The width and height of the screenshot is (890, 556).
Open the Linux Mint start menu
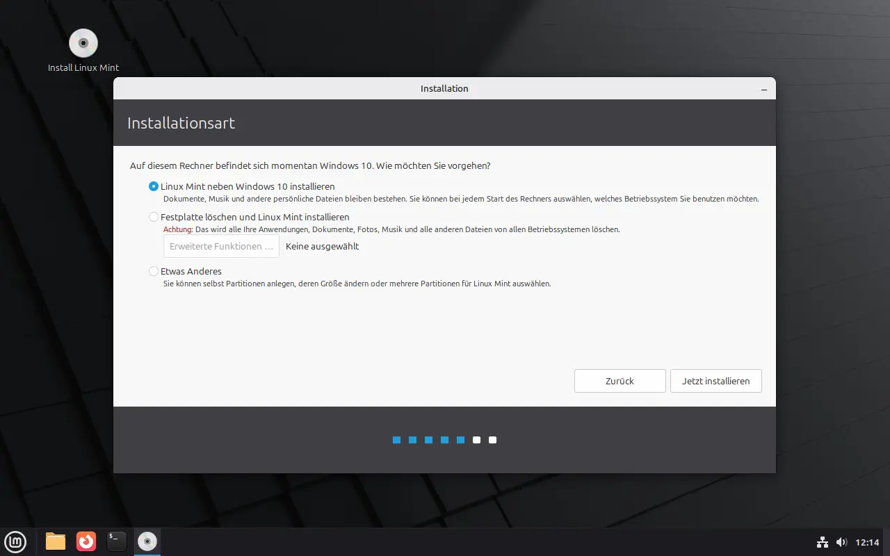pyautogui.click(x=15, y=541)
